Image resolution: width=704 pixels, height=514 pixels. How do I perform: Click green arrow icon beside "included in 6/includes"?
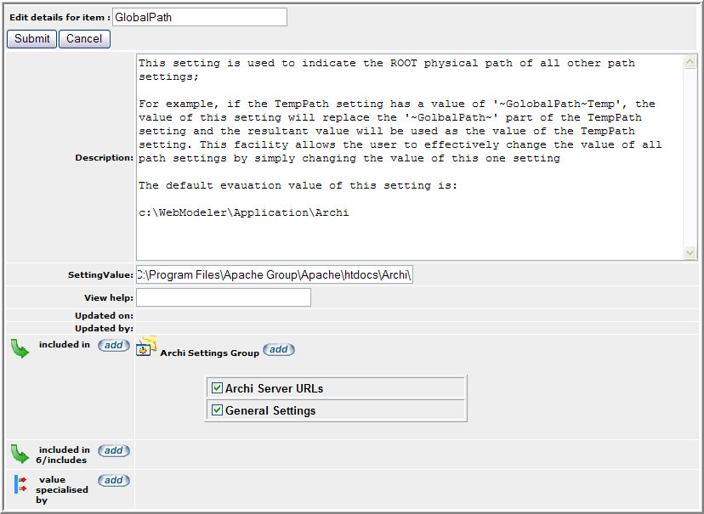click(19, 454)
